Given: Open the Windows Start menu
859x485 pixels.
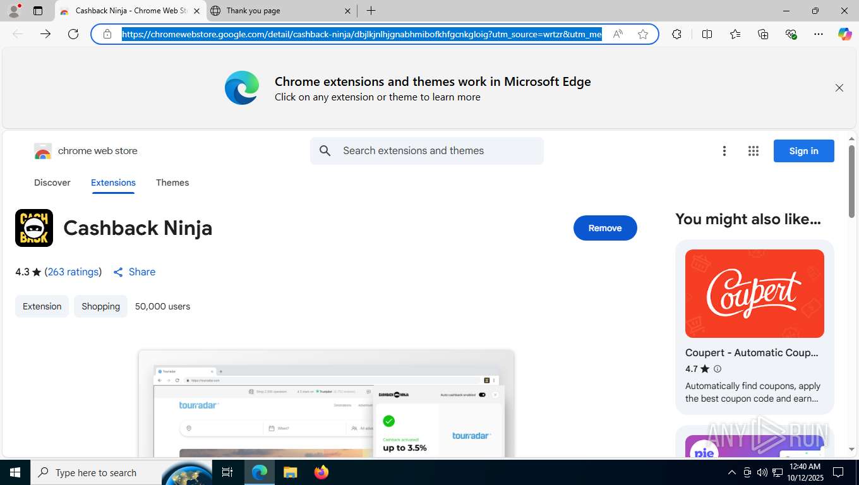Looking at the screenshot, I should [15, 472].
